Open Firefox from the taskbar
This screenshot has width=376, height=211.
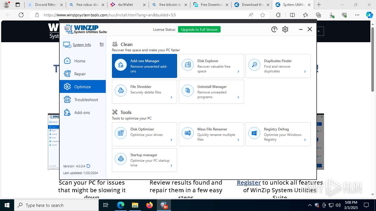(x=150, y=205)
